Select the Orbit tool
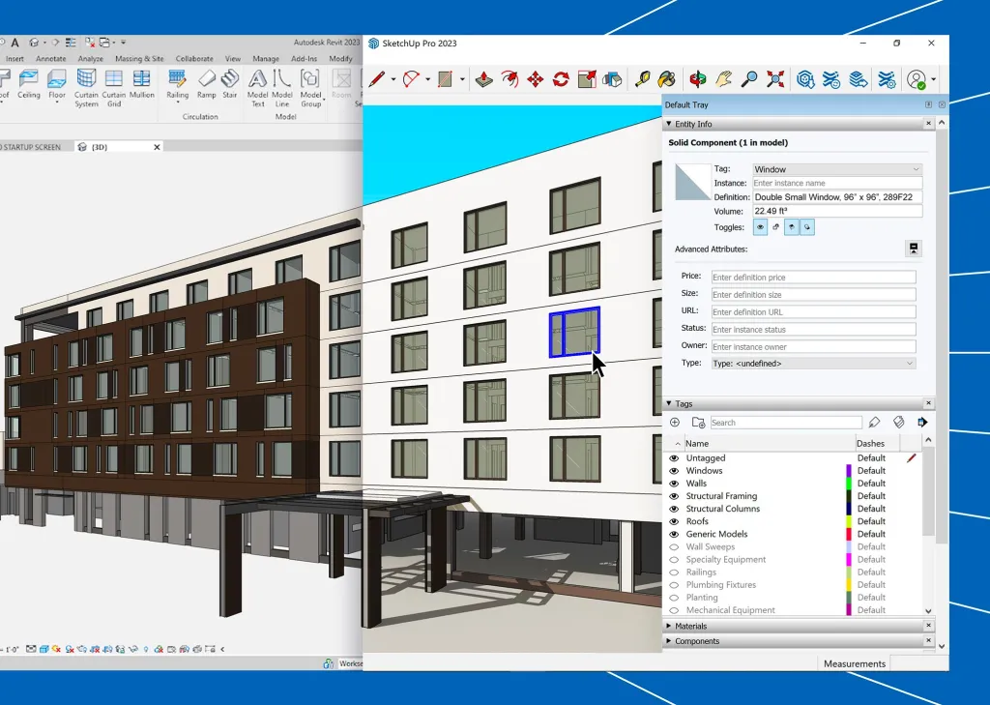Image resolution: width=990 pixels, height=705 pixels. pyautogui.click(x=698, y=79)
